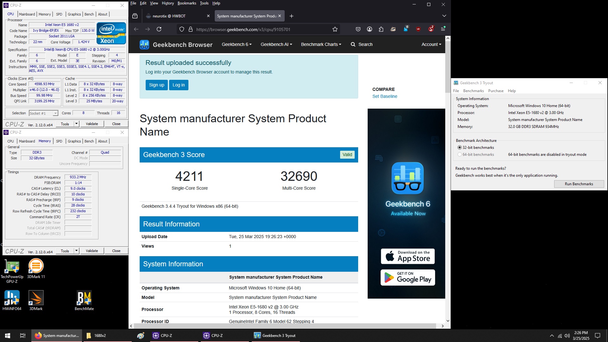Click Sign up button
This screenshot has height=342, width=608.
(x=157, y=85)
